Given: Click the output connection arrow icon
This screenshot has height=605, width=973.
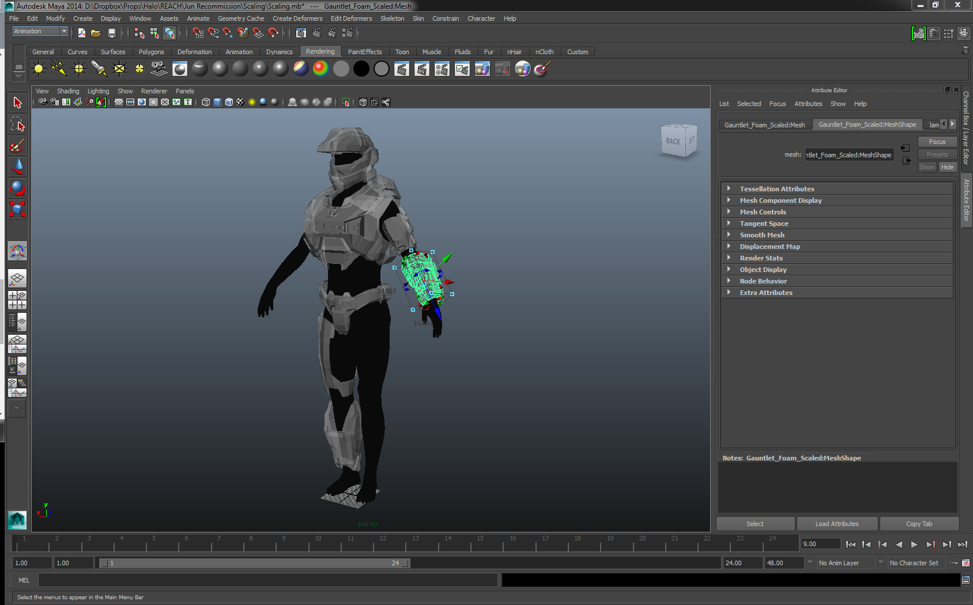Looking at the screenshot, I should coord(907,161).
